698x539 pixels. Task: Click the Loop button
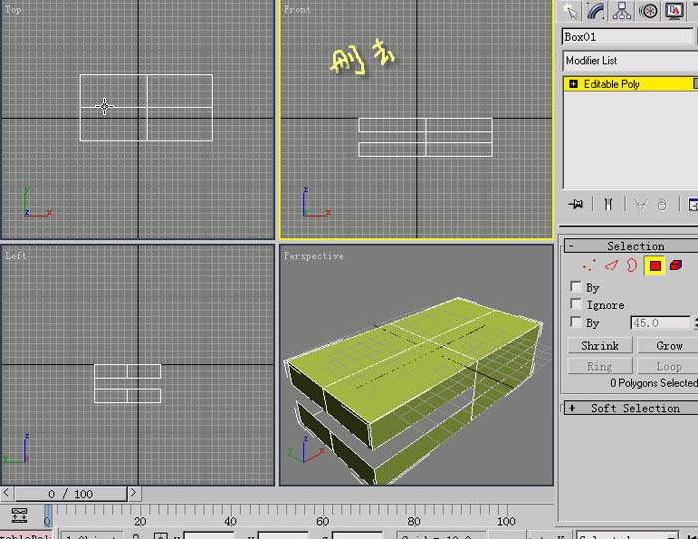click(669, 366)
